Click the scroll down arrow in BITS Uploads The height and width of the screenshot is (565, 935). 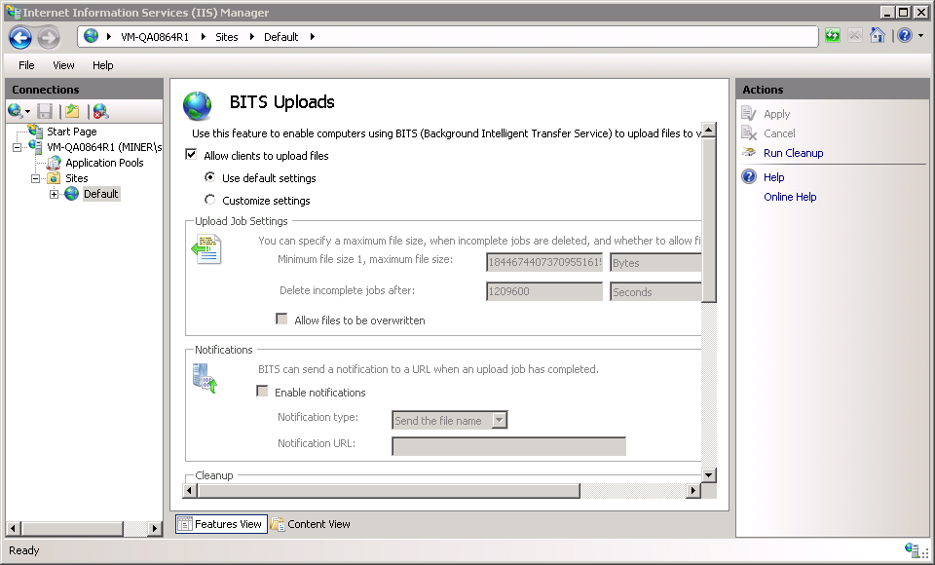(708, 475)
